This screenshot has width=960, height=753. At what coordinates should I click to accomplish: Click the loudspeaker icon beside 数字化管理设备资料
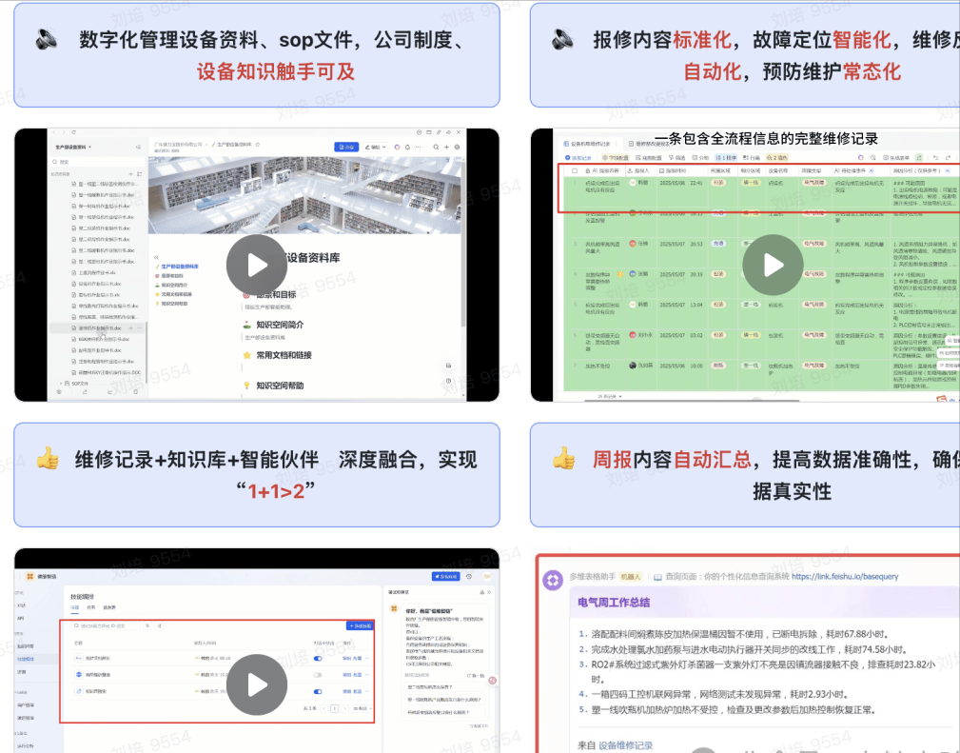coord(47,40)
